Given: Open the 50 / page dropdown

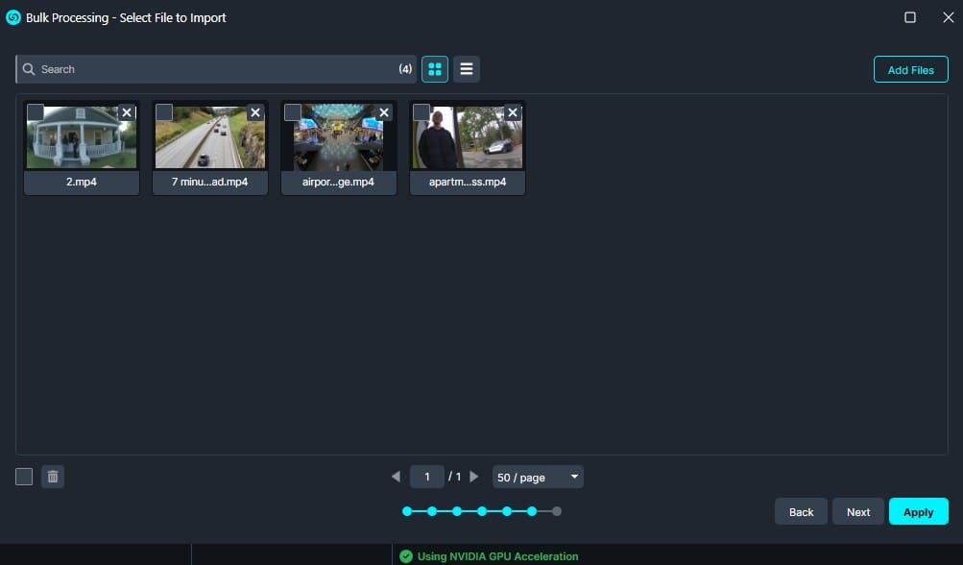Looking at the screenshot, I should (x=537, y=478).
